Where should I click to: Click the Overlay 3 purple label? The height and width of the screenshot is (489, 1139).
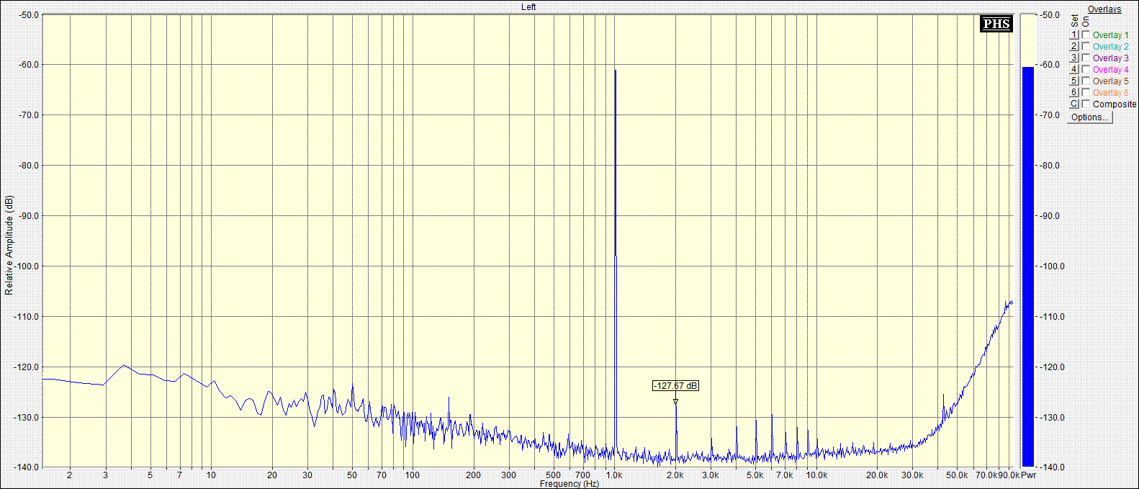[x=1111, y=58]
